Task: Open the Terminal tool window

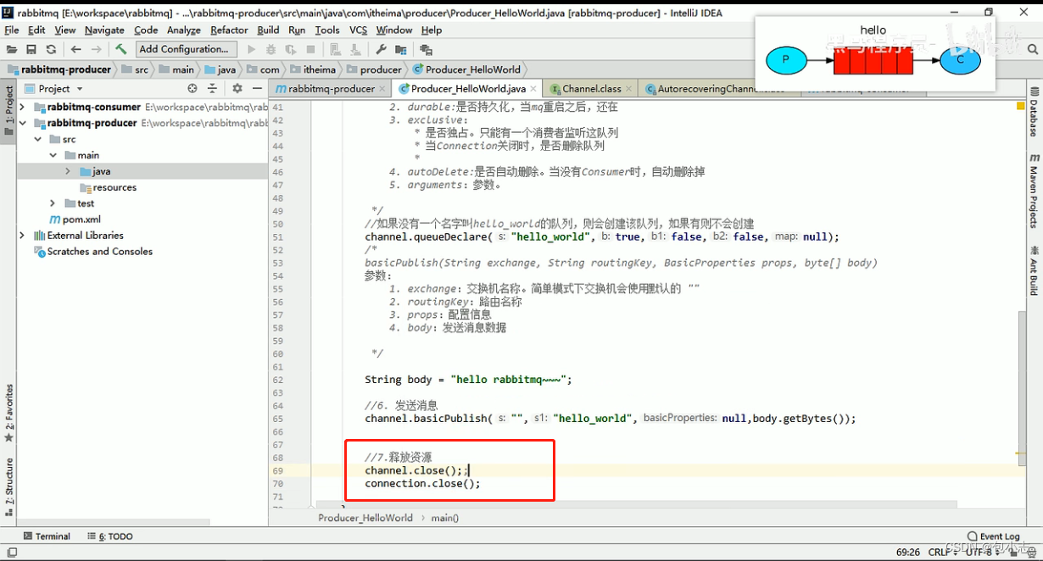Action: click(x=47, y=536)
